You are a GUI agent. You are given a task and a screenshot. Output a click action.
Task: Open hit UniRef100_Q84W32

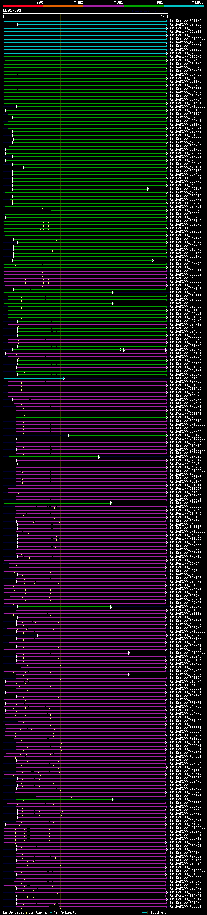[186, 93]
